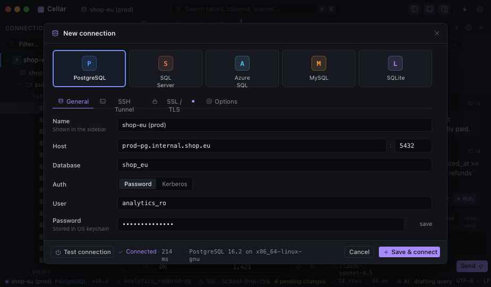Switch to the Options tab
This screenshot has width=491, height=287.
tap(222, 102)
